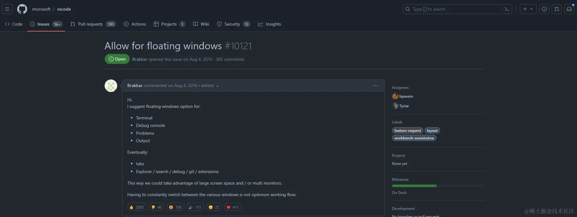The width and height of the screenshot is (577, 217).
Task: Click the Security count 13 badge
Action: (246, 24)
